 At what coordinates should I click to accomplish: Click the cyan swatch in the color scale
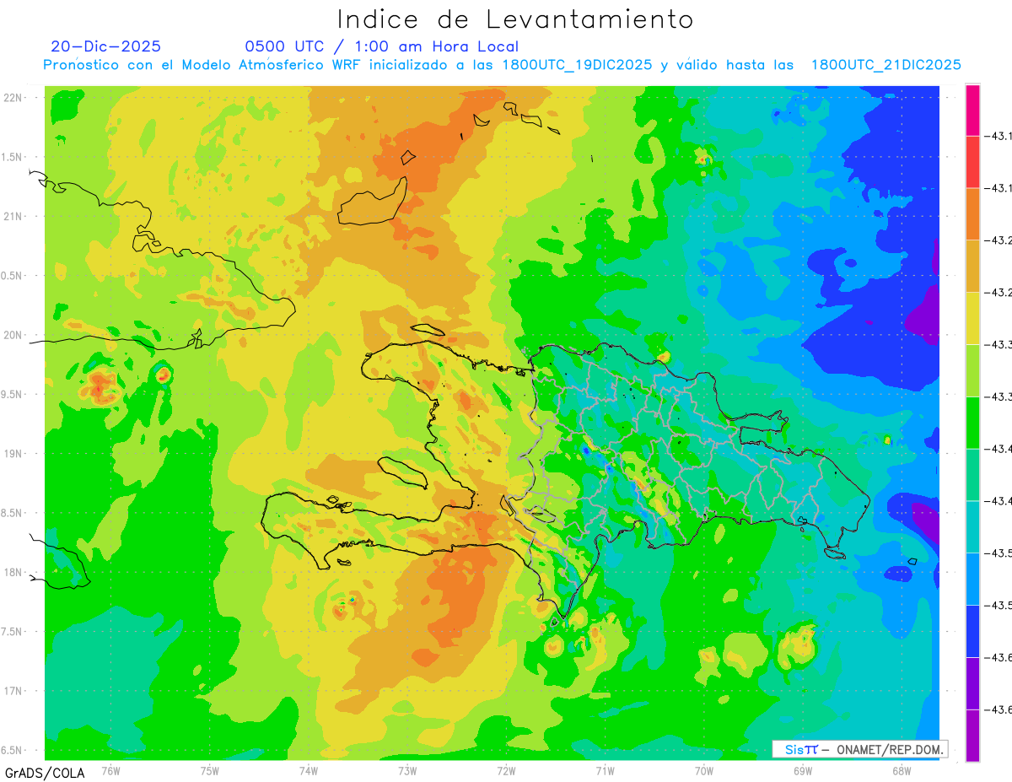972,526
